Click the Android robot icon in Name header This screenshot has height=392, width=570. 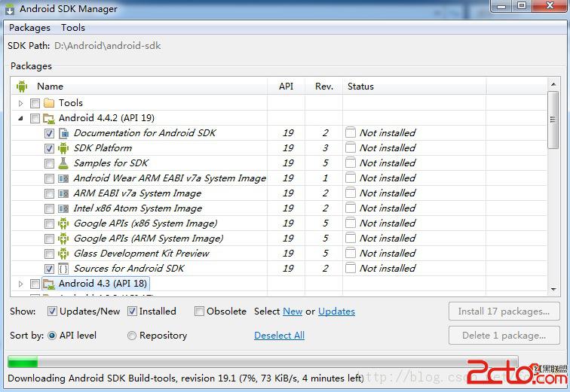tap(21, 87)
